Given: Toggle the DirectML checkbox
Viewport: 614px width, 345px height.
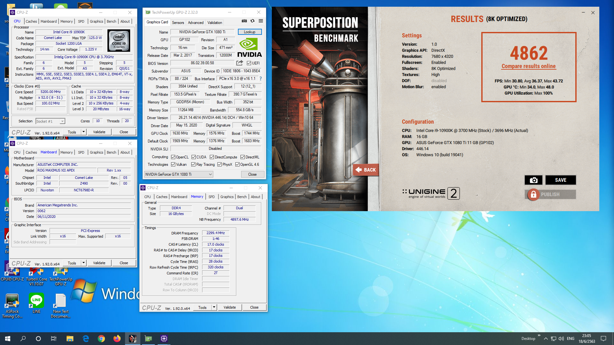Looking at the screenshot, I should point(242,157).
